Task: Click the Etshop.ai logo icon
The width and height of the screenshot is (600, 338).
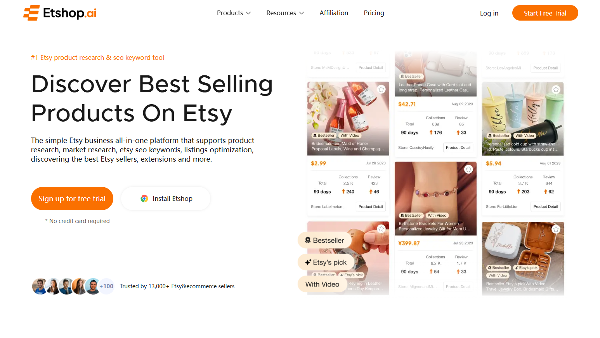Action: 31,13
